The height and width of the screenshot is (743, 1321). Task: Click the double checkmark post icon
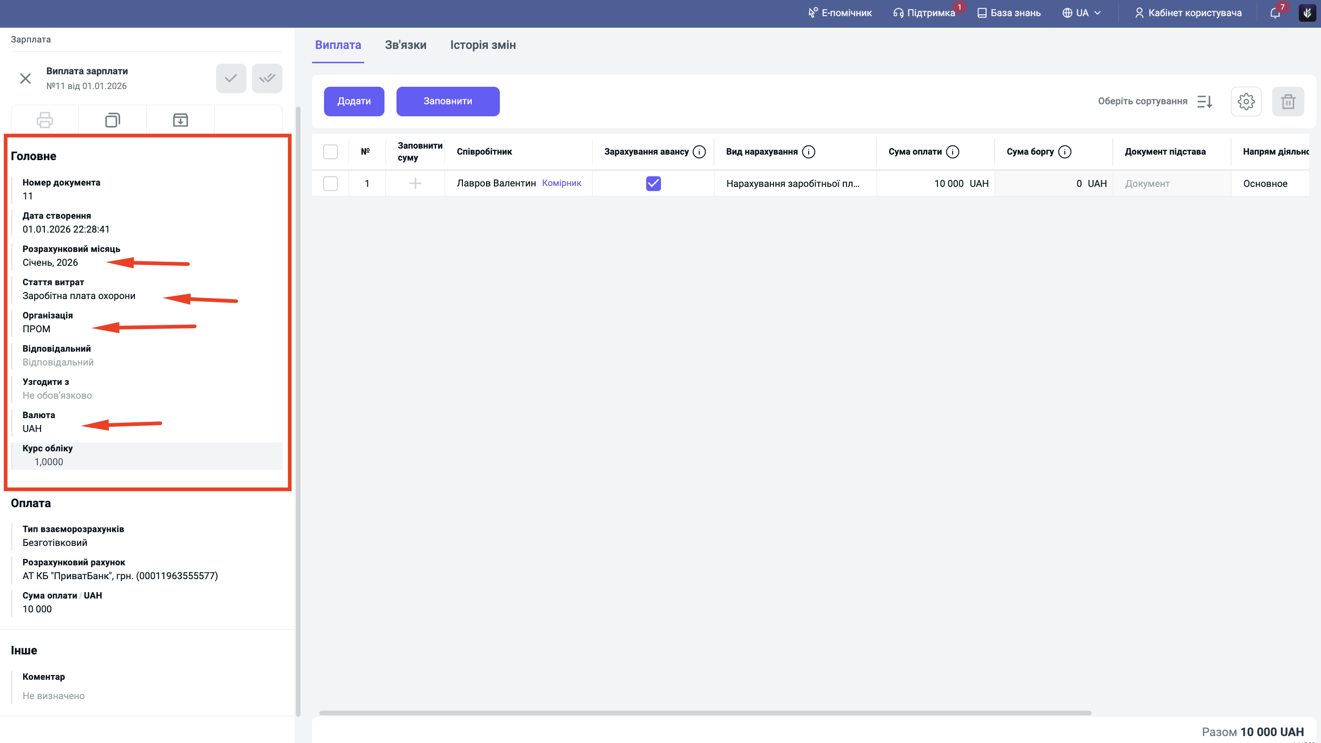coord(267,78)
